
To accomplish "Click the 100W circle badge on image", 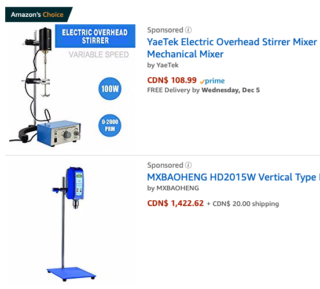I will (110, 89).
